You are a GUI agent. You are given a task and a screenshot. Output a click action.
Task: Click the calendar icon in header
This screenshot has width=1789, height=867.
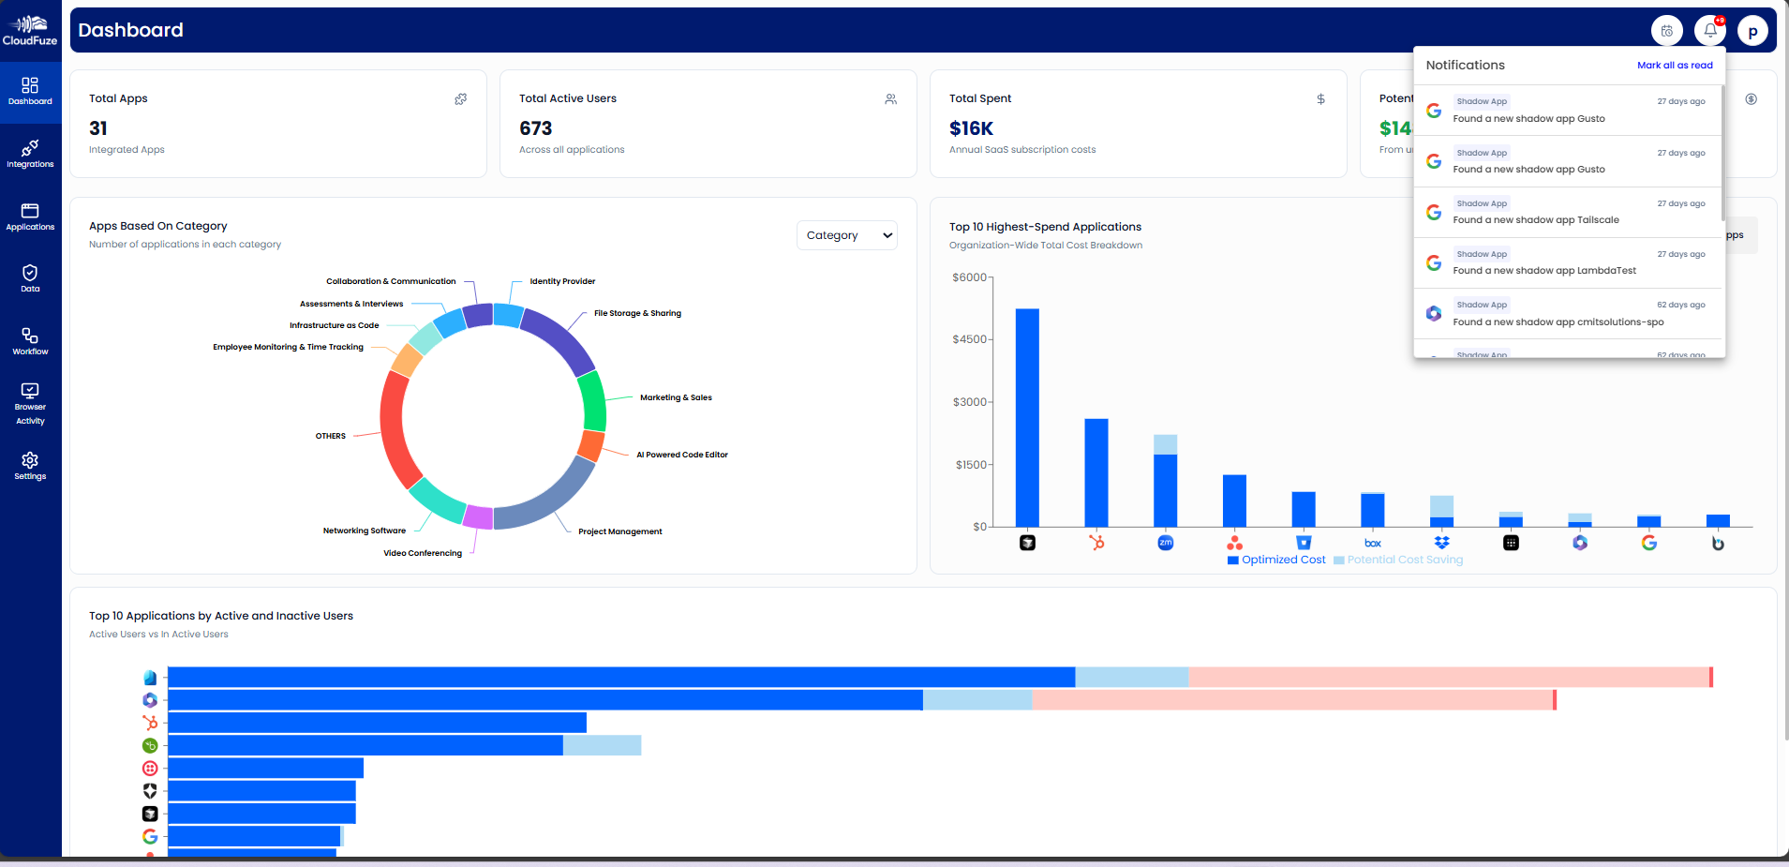(1666, 31)
